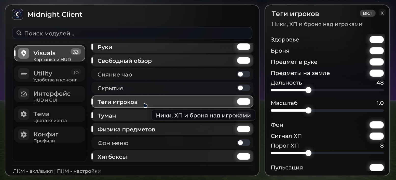The width and height of the screenshot is (396, 180).
Task: Disable the Свободный обзор module switch
Action: (x=244, y=60)
